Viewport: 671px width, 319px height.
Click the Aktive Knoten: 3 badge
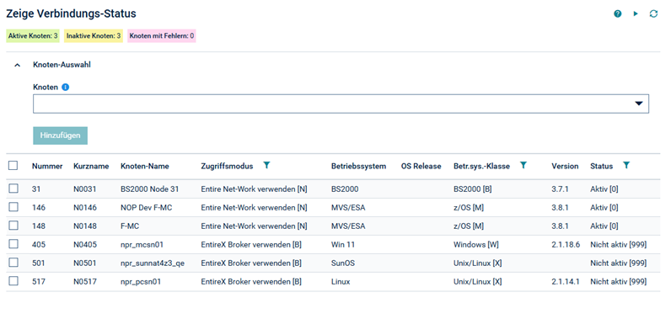pos(33,36)
